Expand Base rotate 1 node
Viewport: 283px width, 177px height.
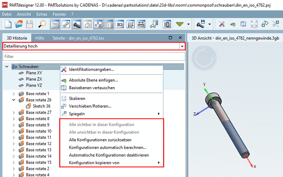coord(14,94)
